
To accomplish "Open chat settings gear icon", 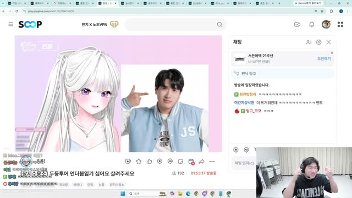I will coord(318,42).
